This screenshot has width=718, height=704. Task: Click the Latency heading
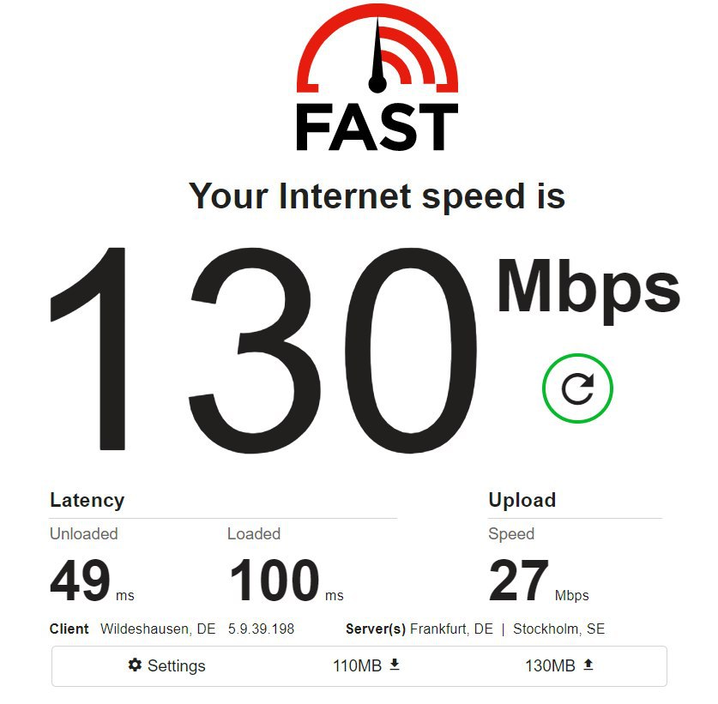87,500
